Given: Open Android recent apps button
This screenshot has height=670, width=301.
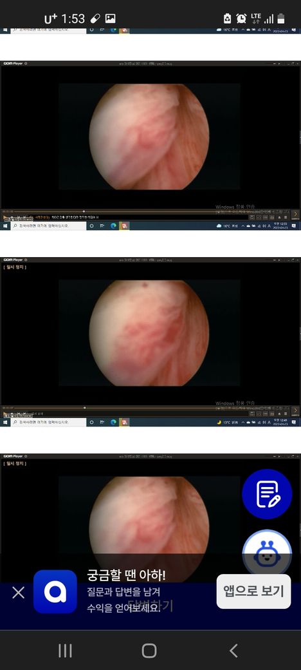Looking at the screenshot, I should (x=65, y=651).
